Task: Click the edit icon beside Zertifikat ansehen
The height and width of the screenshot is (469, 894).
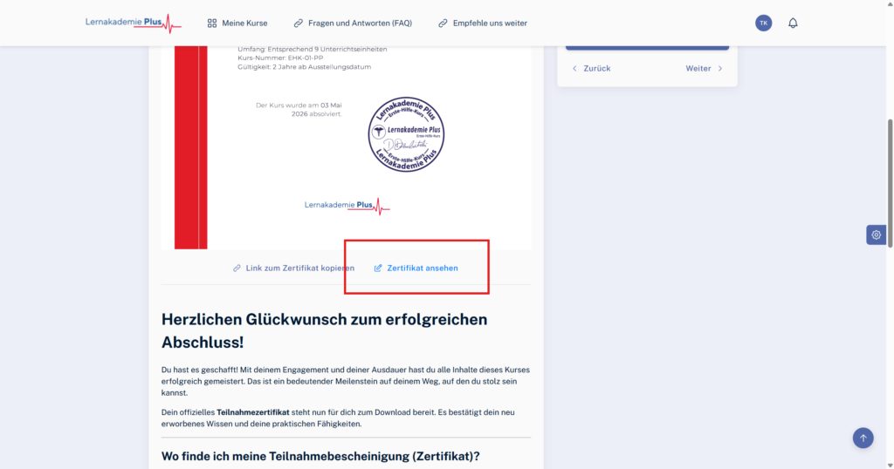Action: pos(378,268)
